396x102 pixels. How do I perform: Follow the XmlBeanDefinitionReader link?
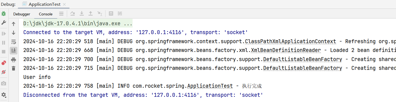[286, 50]
